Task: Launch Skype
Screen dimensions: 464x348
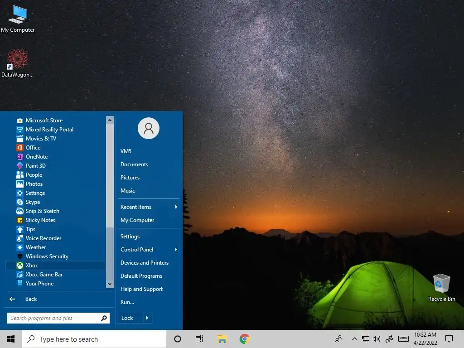Action: click(55, 202)
